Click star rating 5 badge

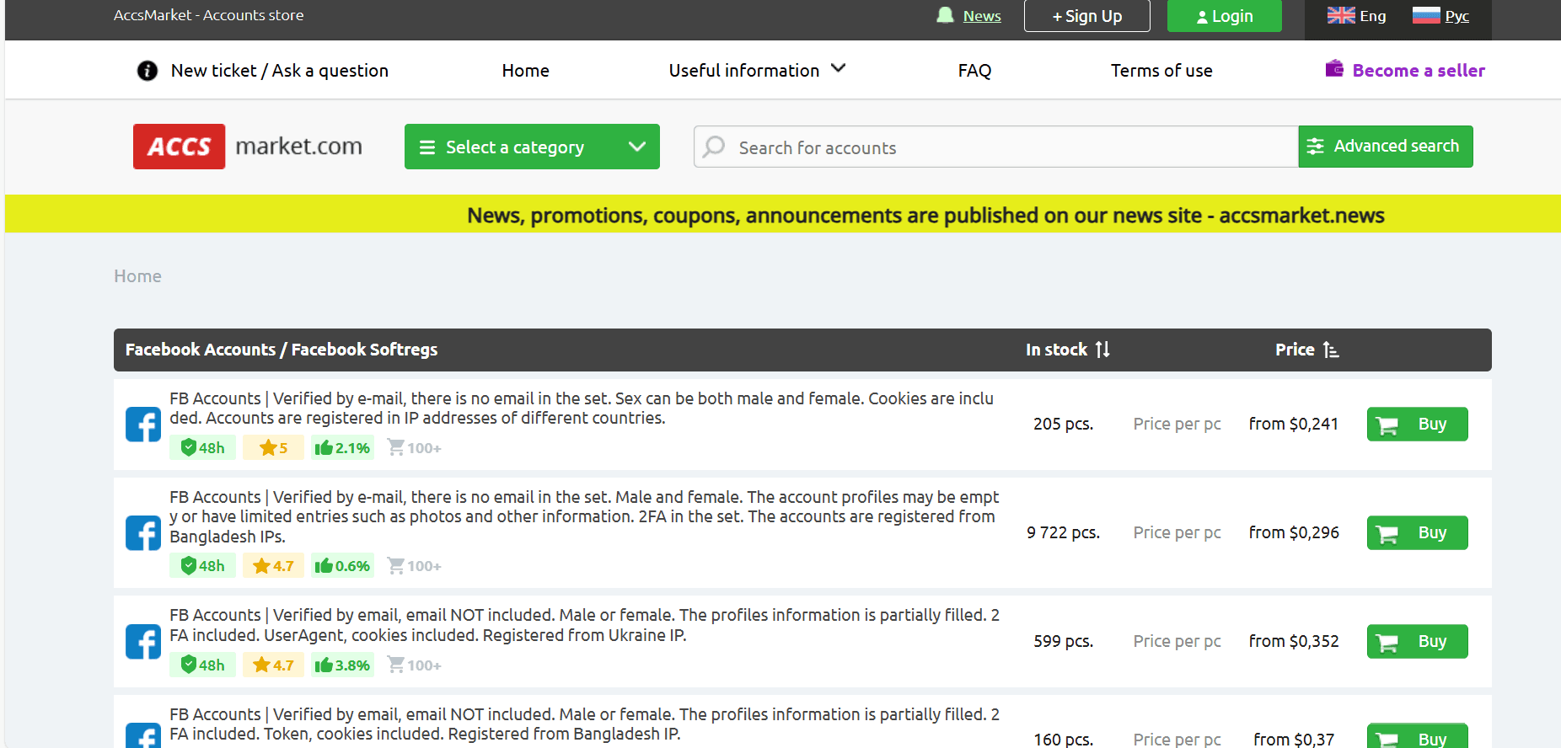[x=273, y=448]
